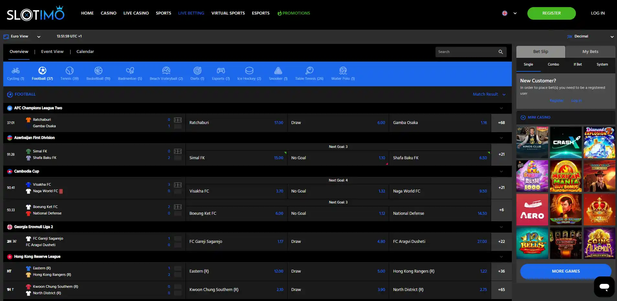
Task: Show +68 more markets for Ratchaburi match
Action: (x=501, y=123)
